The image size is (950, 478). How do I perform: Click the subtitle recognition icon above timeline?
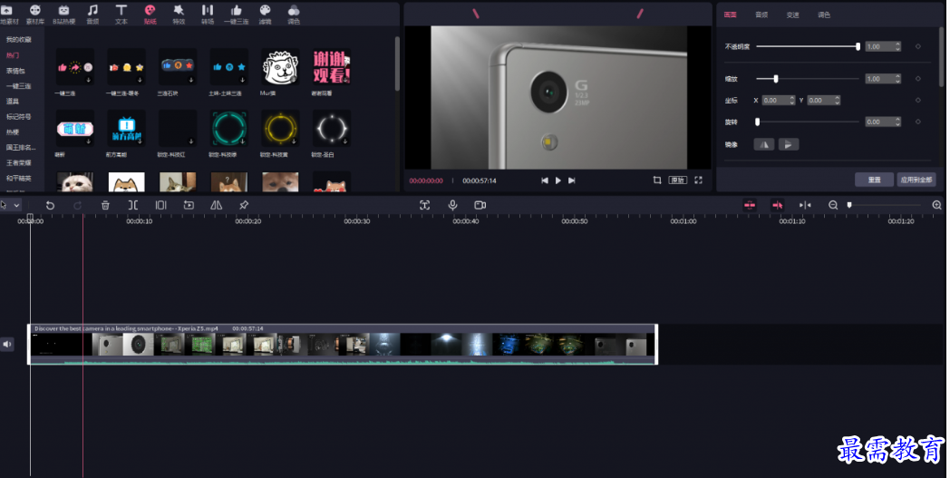coord(425,205)
